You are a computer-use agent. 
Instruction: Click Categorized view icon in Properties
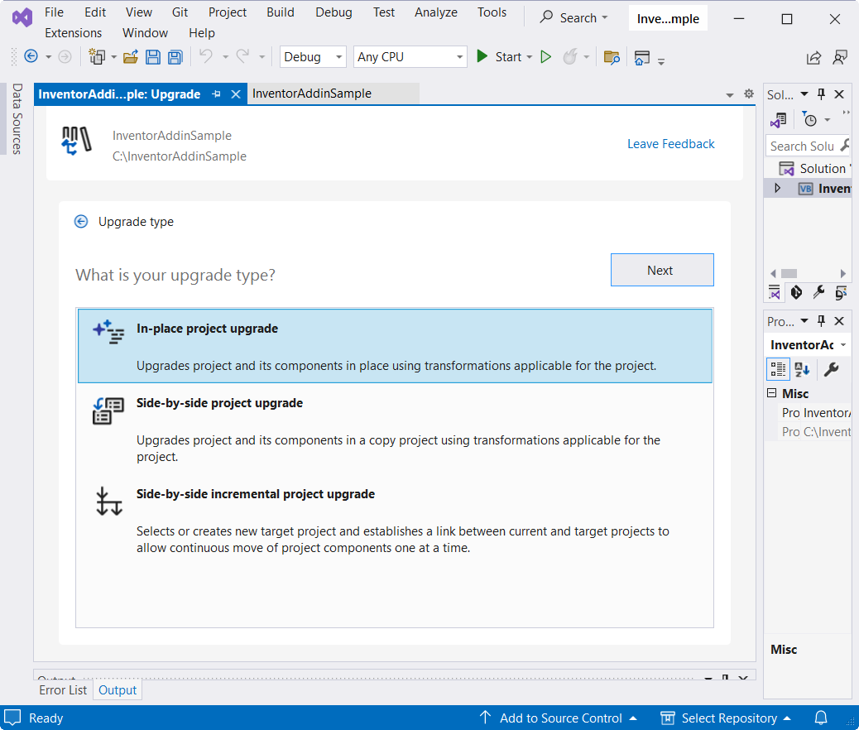pos(778,369)
